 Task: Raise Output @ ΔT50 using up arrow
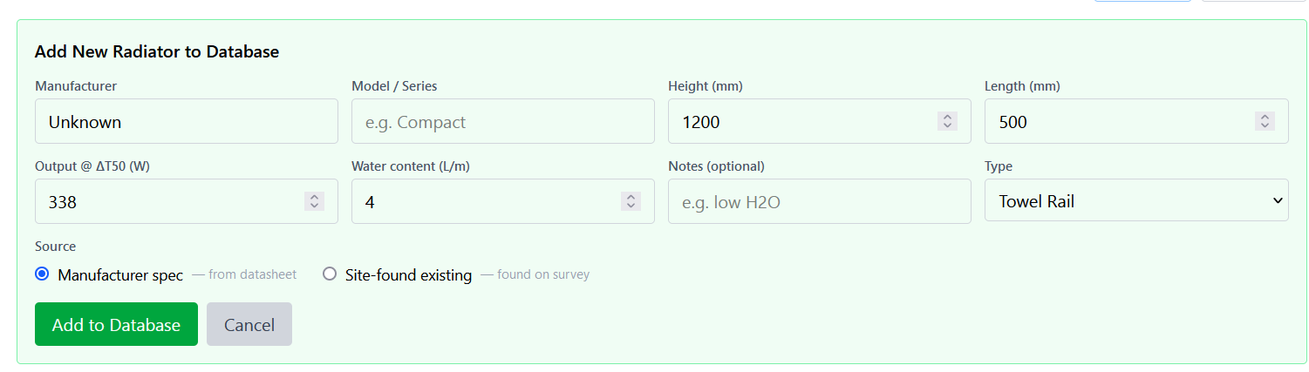pyautogui.click(x=314, y=197)
